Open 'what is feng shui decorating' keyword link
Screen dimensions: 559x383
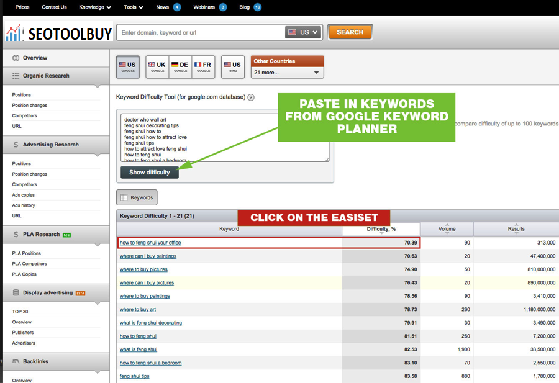point(151,323)
